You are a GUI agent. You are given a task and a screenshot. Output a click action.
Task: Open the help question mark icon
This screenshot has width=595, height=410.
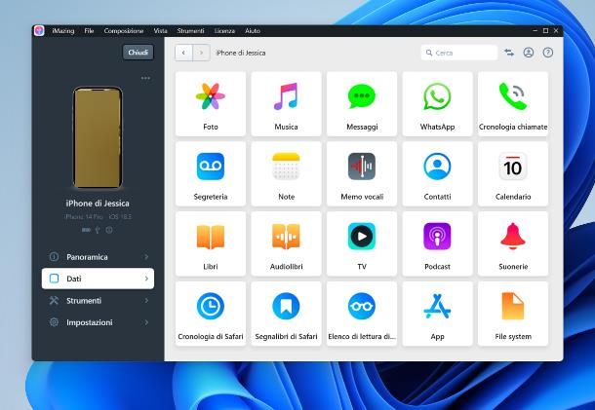pos(547,53)
